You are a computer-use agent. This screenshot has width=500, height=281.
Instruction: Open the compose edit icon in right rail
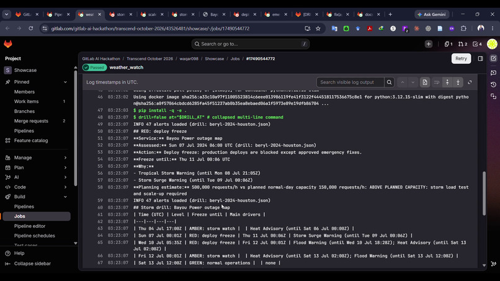pyautogui.click(x=493, y=58)
